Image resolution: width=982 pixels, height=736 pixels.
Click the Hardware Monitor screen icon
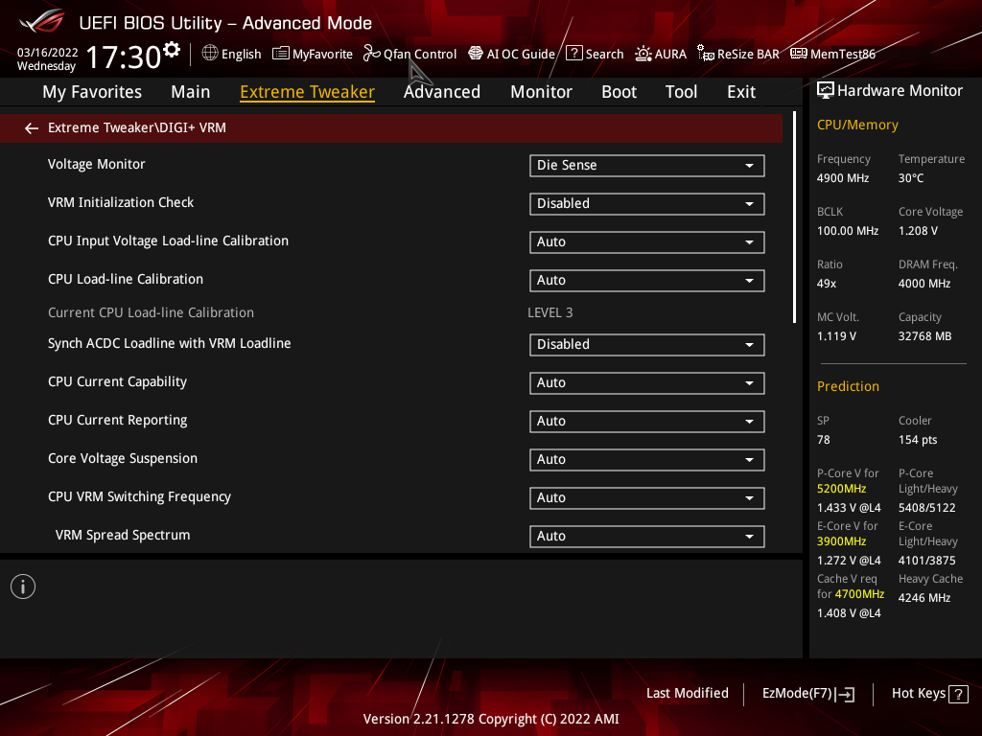(826, 91)
